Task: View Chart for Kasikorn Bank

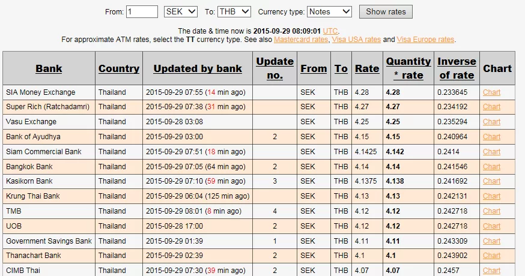Action: [x=491, y=181]
